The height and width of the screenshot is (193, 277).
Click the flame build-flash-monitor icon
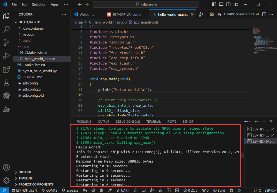pyautogui.click(x=160, y=191)
